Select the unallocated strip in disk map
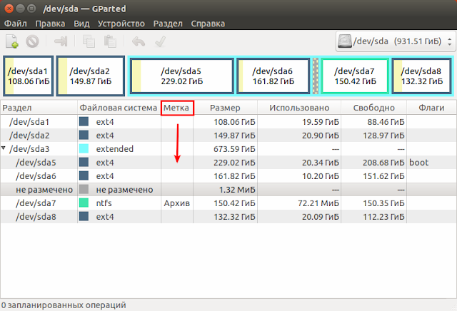 pos(316,76)
